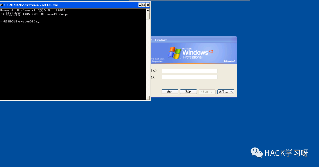
Task: Click the cmd icon in sethc.exe title bar
Action: click(x=1, y=5)
